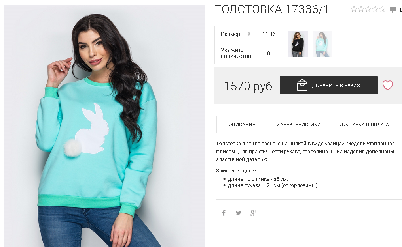Image resolution: width=402 pixels, height=247 pixels.
Task: Click Добавить в заказ button
Action: point(329,85)
